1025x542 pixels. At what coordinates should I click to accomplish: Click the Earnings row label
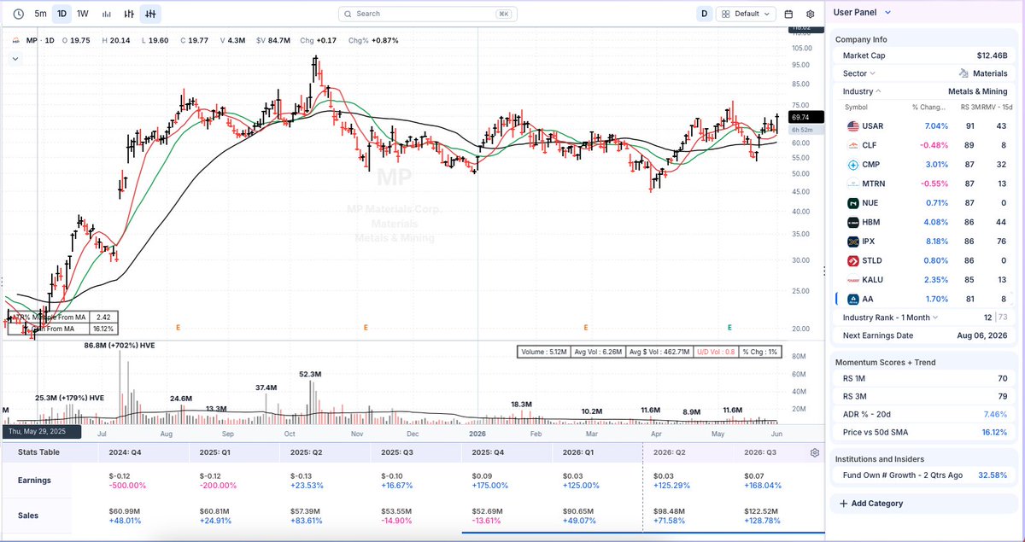35,481
